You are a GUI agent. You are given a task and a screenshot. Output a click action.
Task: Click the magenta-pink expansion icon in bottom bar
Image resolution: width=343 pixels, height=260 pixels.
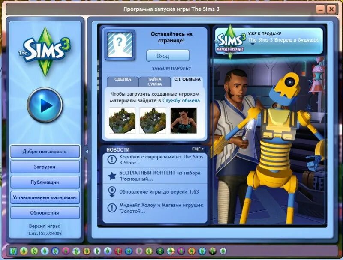pyautogui.click(x=66, y=251)
